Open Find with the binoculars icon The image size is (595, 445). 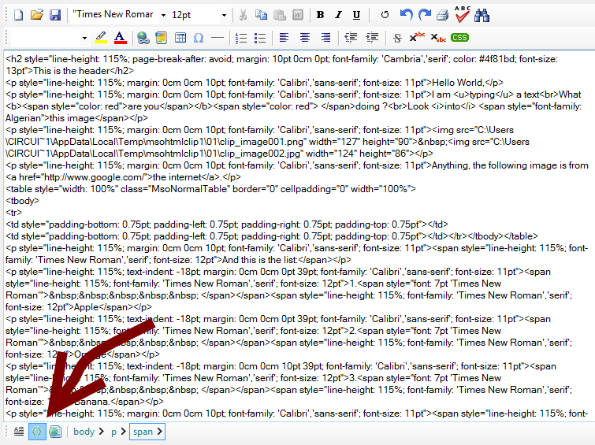coord(482,15)
